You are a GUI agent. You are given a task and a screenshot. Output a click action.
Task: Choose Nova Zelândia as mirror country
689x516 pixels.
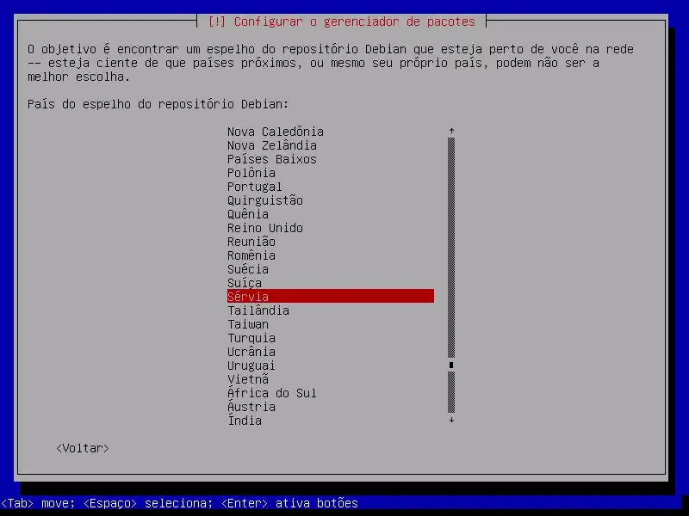271,145
